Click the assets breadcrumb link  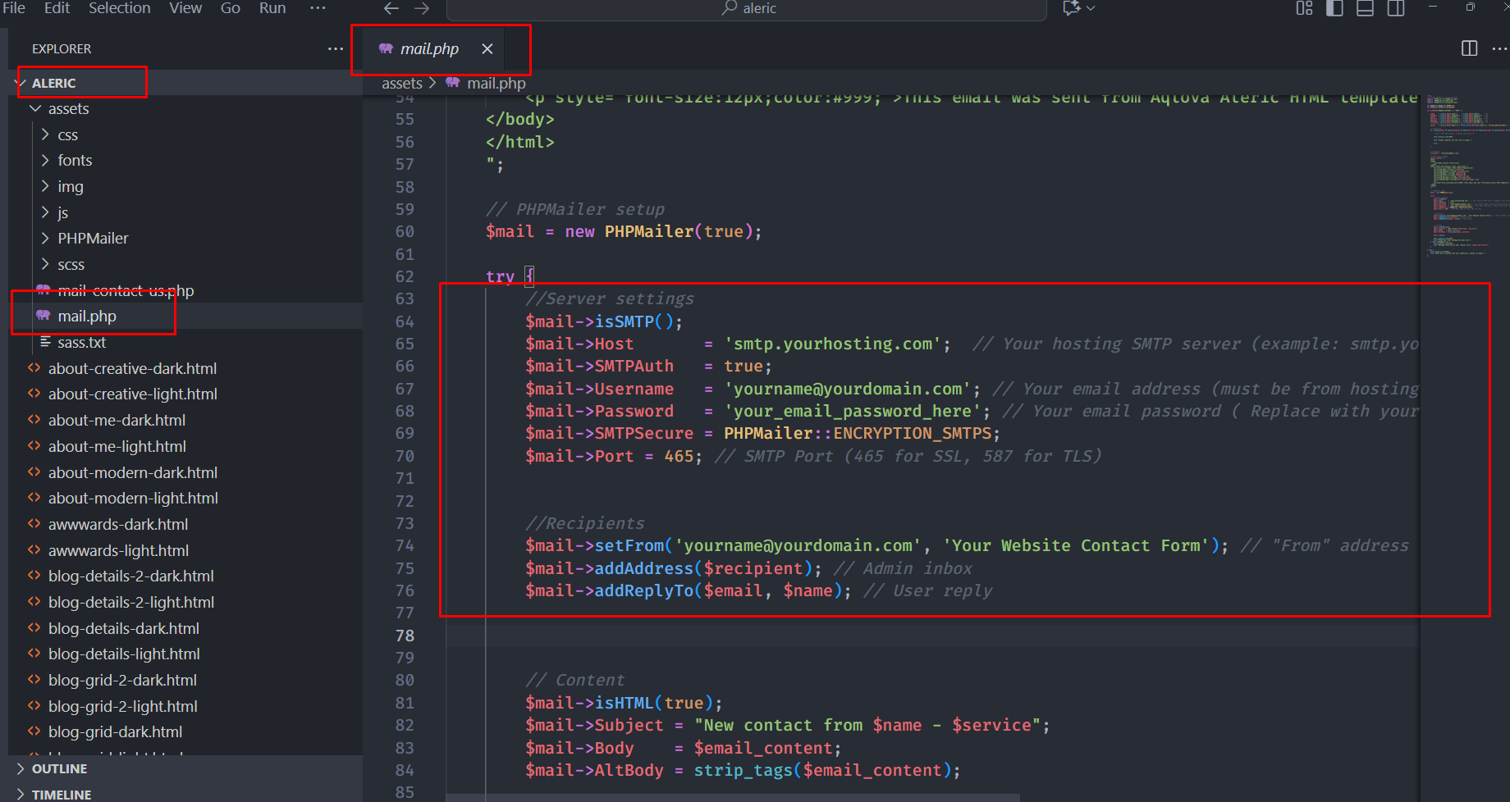click(401, 83)
